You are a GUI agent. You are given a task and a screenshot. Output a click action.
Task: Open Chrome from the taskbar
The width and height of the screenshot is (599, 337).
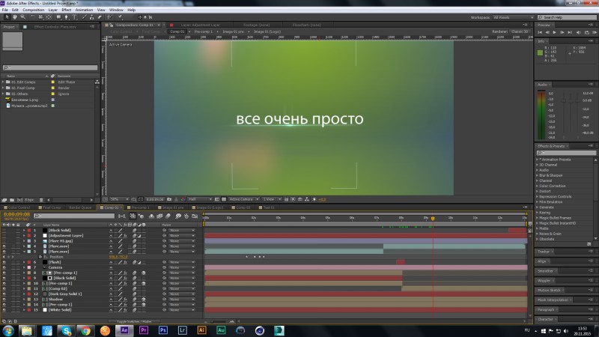[x=85, y=330]
